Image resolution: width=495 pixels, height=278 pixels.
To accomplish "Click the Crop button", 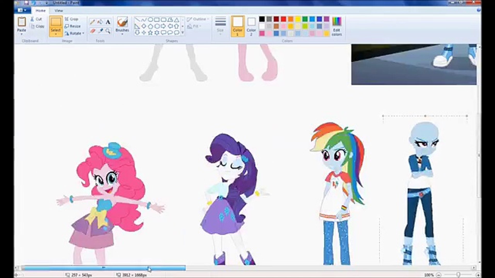I will click(x=71, y=19).
